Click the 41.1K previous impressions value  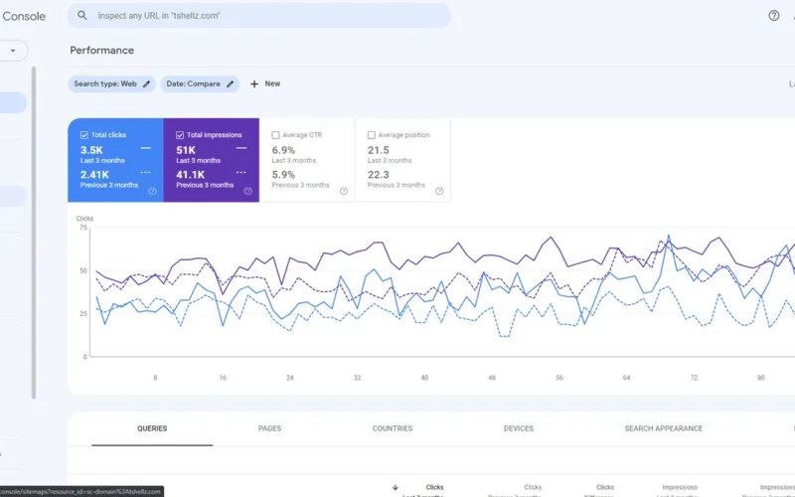[x=190, y=175]
